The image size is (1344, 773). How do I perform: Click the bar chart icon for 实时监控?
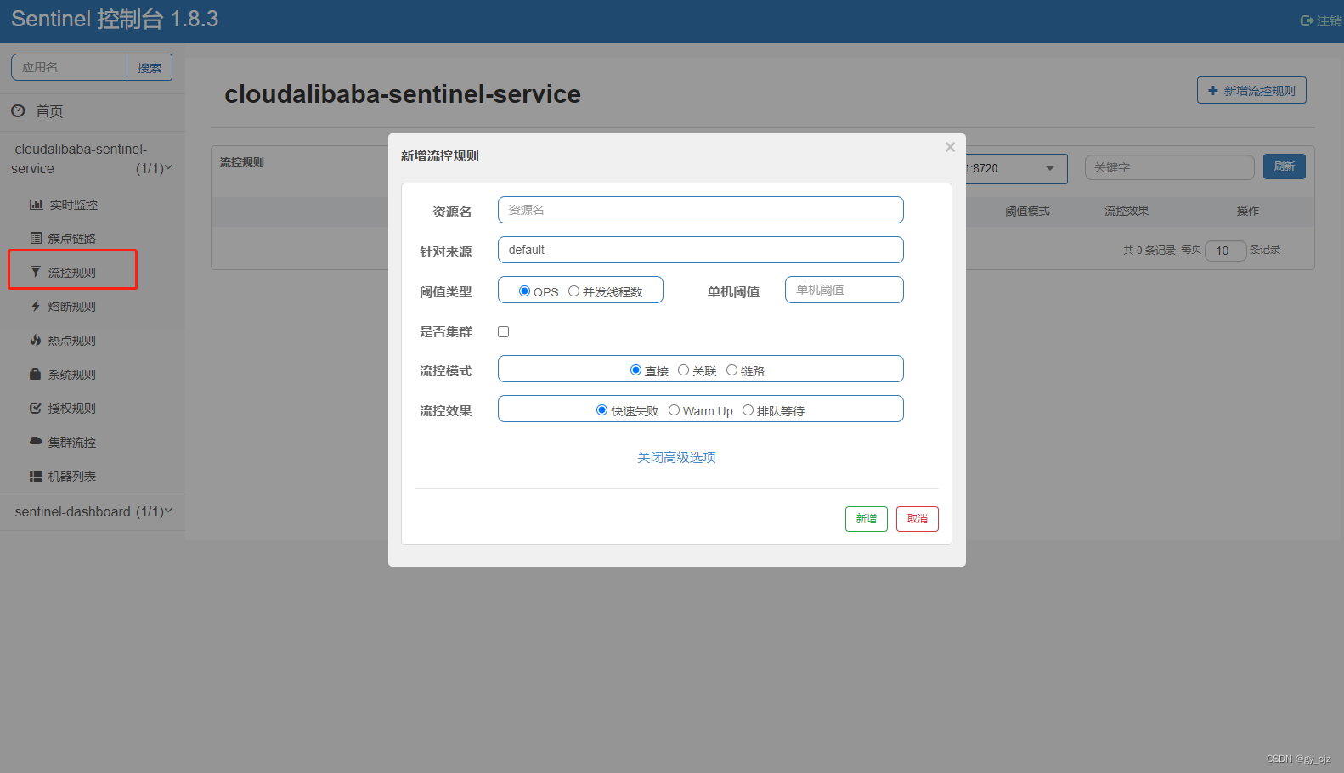36,205
